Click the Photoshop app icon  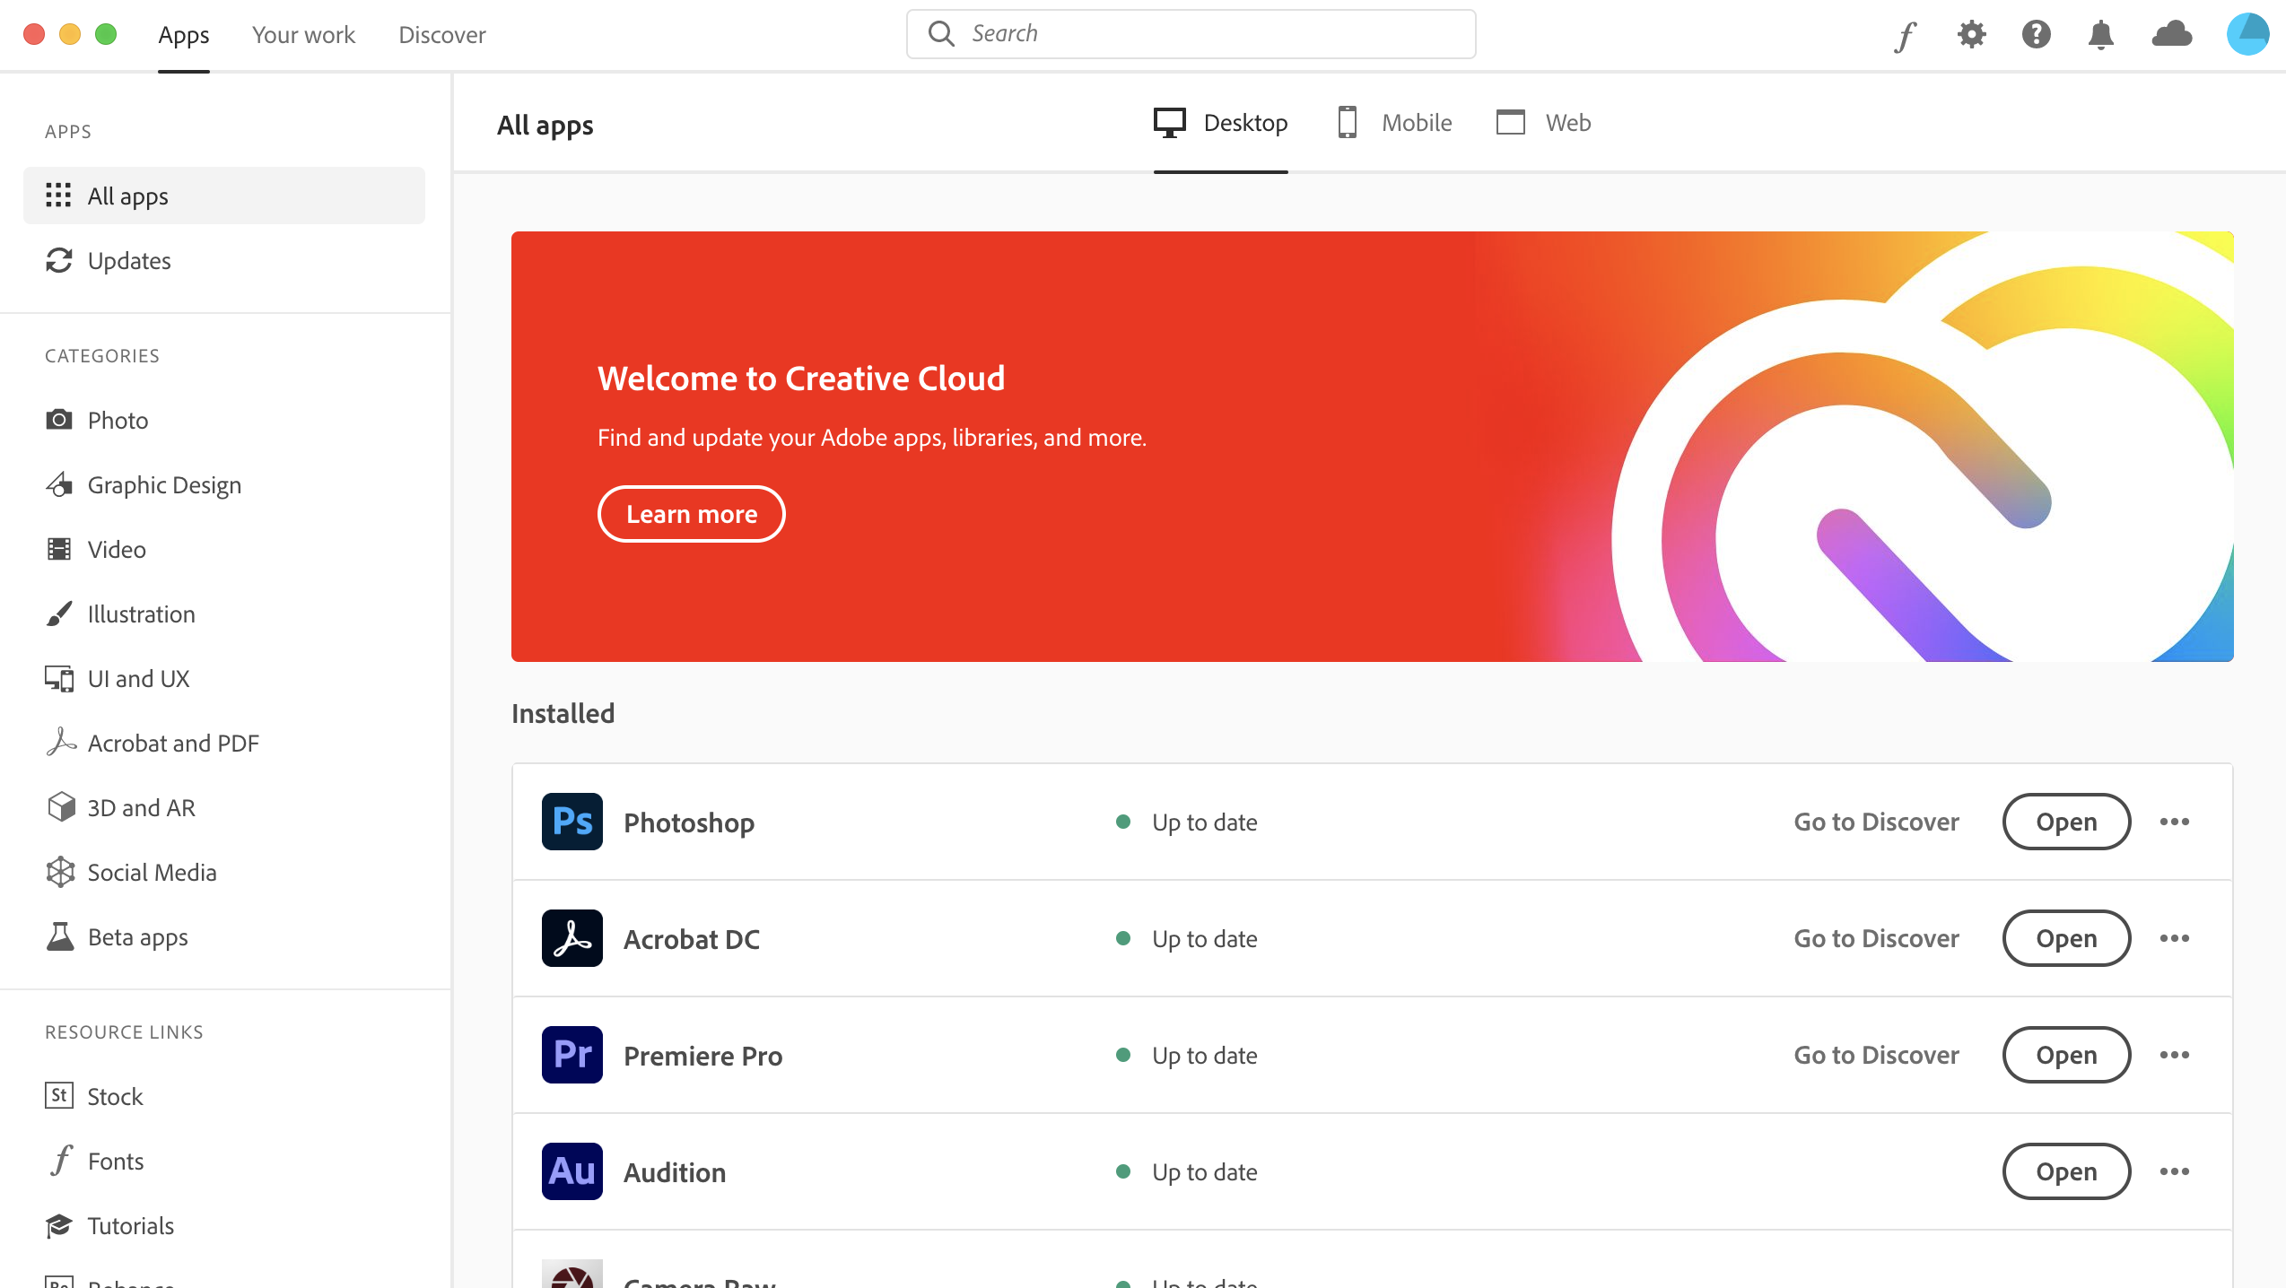pyautogui.click(x=571, y=822)
